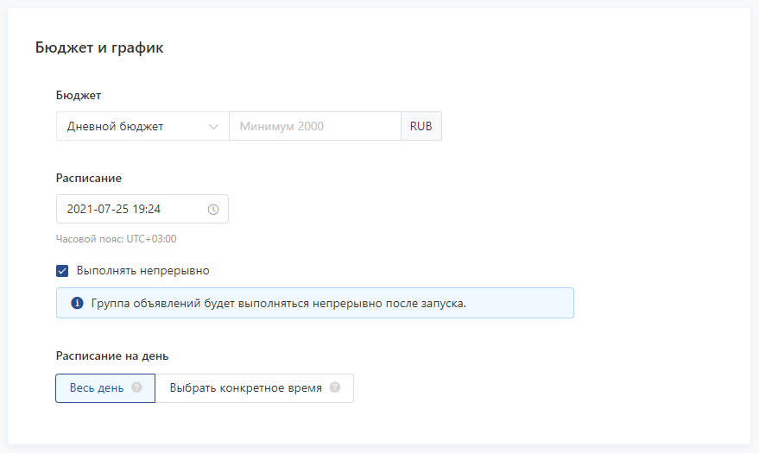759x453 pixels.
Task: Select Выбрать конкретное время option
Action: tap(255, 387)
